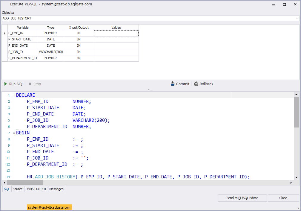Click the Values column header
This screenshot has width=301, height=211.
point(116,28)
